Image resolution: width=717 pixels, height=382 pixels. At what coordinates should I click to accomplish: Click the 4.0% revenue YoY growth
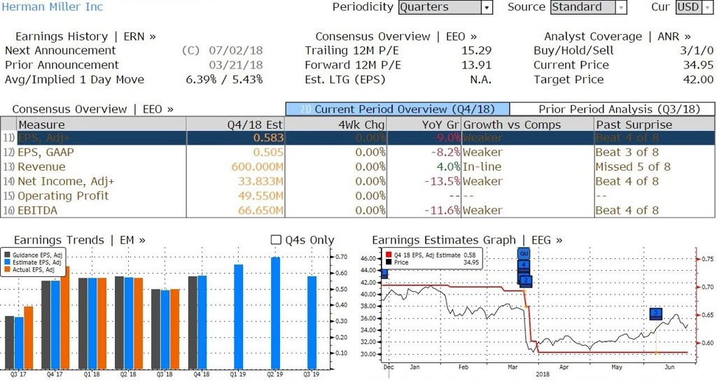pos(447,167)
